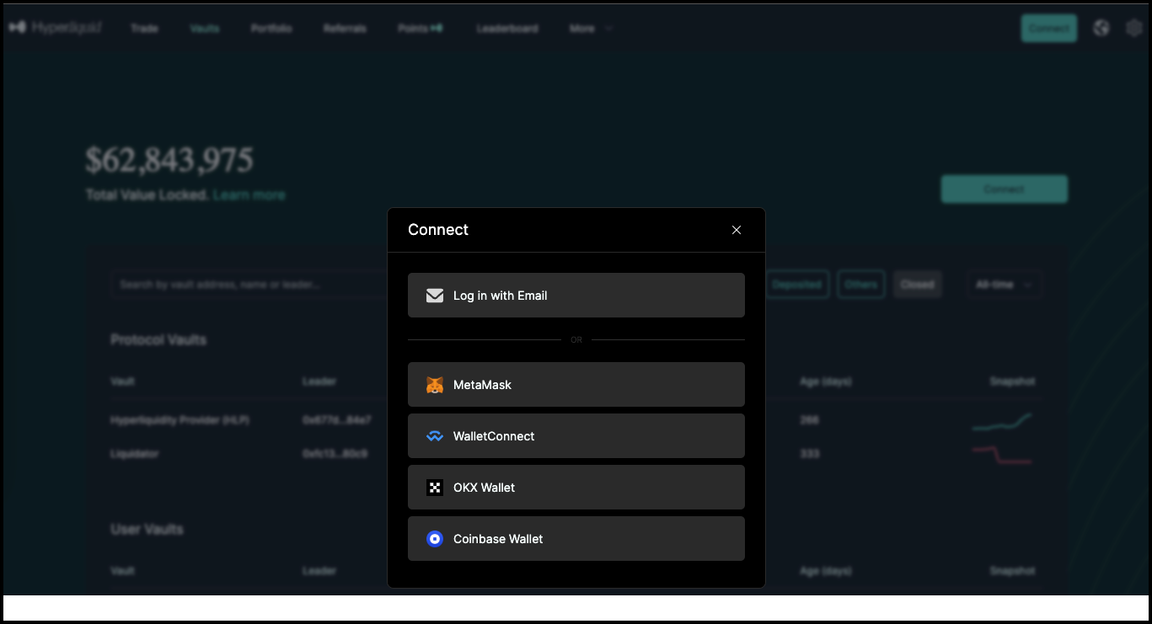The height and width of the screenshot is (624, 1152).
Task: Click the OKX Wallet checkered icon
Action: [435, 488]
